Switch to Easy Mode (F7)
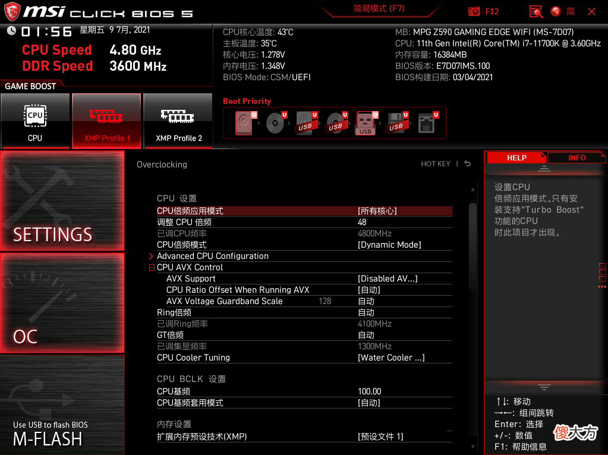 (x=379, y=8)
